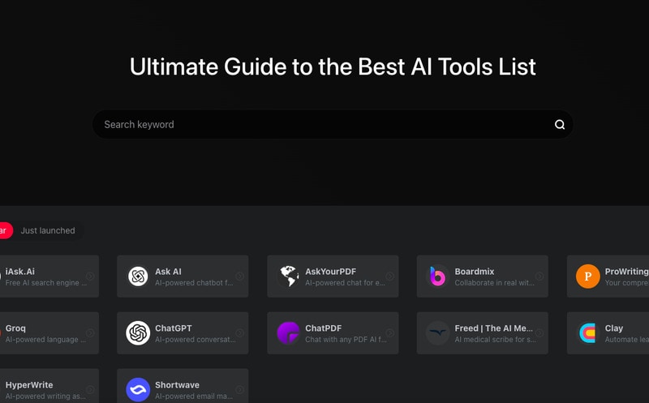Viewport: 649px width, 403px height.
Task: Click the external-link icon on Shortwave card
Action: click(x=240, y=390)
